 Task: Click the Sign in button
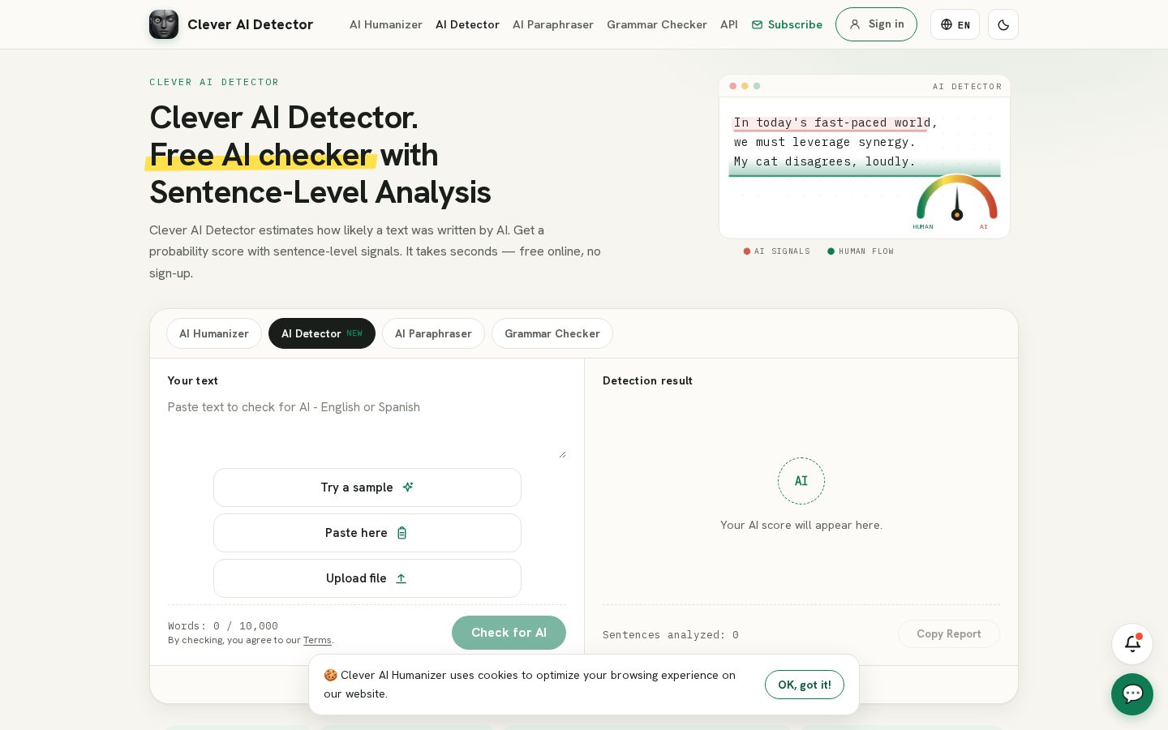pos(876,24)
